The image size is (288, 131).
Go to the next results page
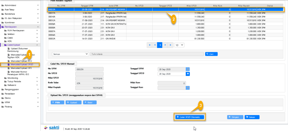(x=165, y=45)
